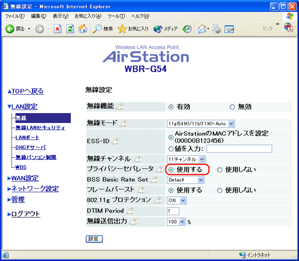The image size is (299, 261).
Task: Click the Print toolbar icon
Action: click(217, 29)
